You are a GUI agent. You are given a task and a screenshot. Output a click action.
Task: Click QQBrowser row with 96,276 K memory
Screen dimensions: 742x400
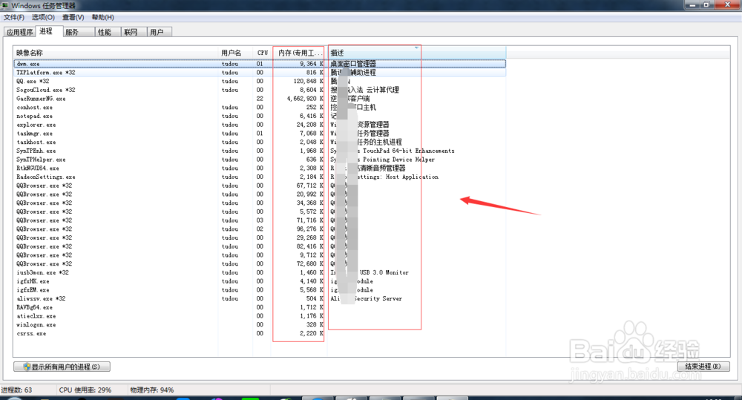point(260,229)
